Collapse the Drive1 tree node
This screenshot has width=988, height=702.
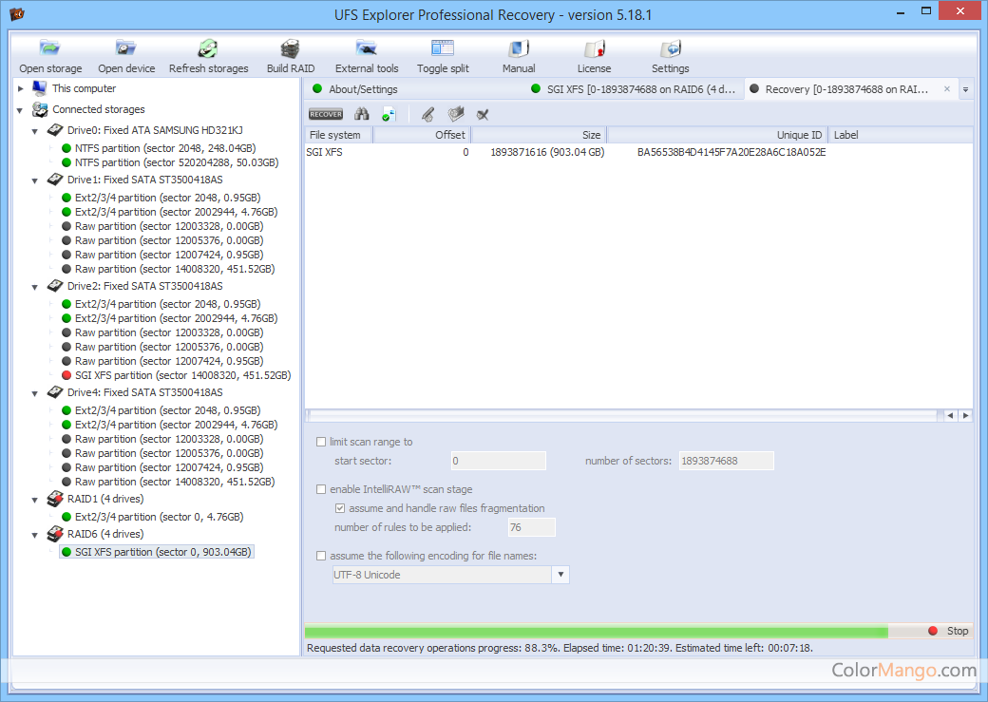pyautogui.click(x=34, y=180)
